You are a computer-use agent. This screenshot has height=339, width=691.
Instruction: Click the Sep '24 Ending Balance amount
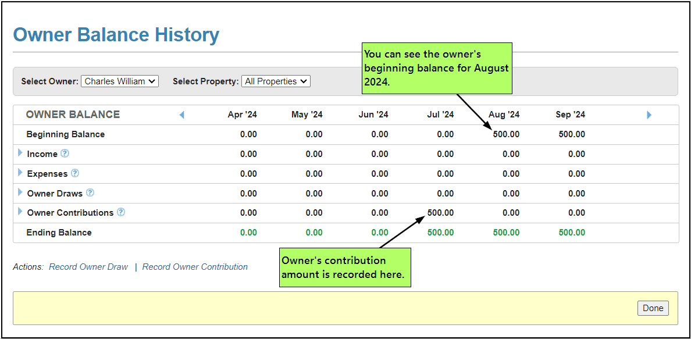point(572,233)
